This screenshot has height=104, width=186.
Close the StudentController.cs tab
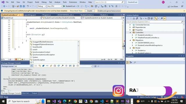point(22,15)
